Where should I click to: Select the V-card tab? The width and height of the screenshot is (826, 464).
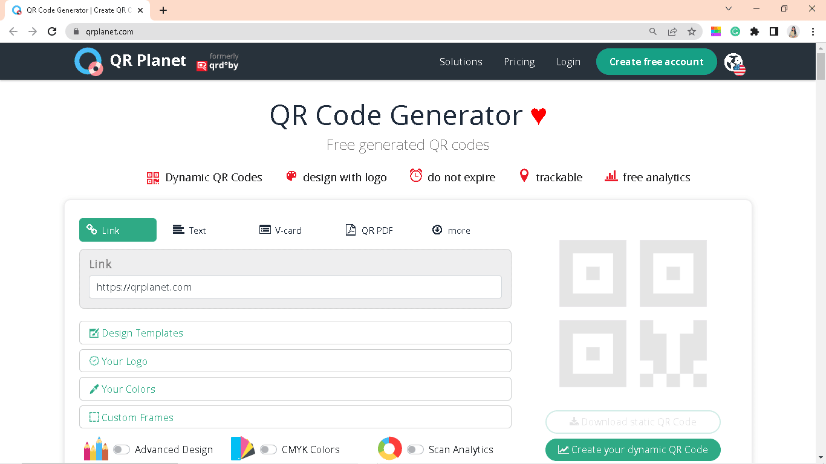pos(281,230)
